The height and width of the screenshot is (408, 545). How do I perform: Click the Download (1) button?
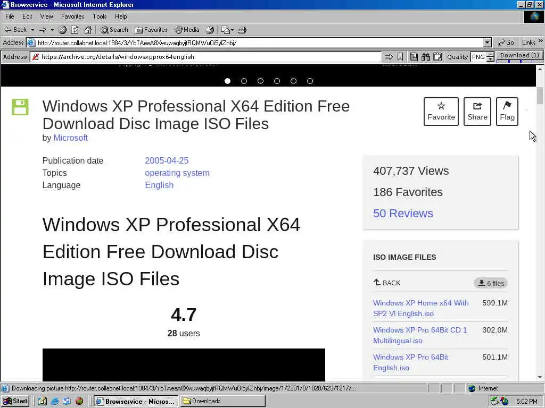(519, 55)
